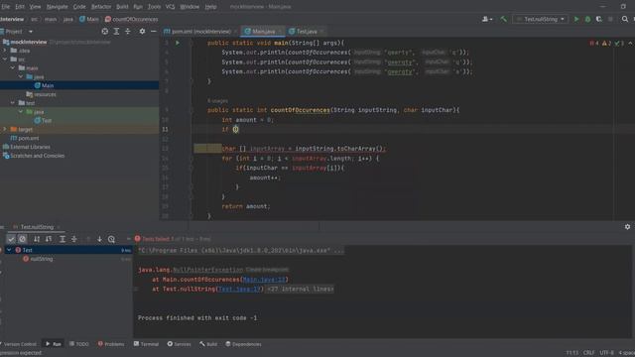The image size is (635, 357).
Task: Follow the Test.java link in stack trace
Action: 239,289
